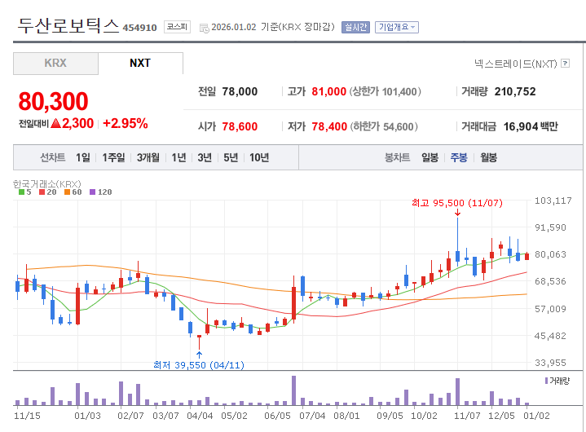Switch candle chart to 주봉
The image size is (586, 432).
(459, 157)
